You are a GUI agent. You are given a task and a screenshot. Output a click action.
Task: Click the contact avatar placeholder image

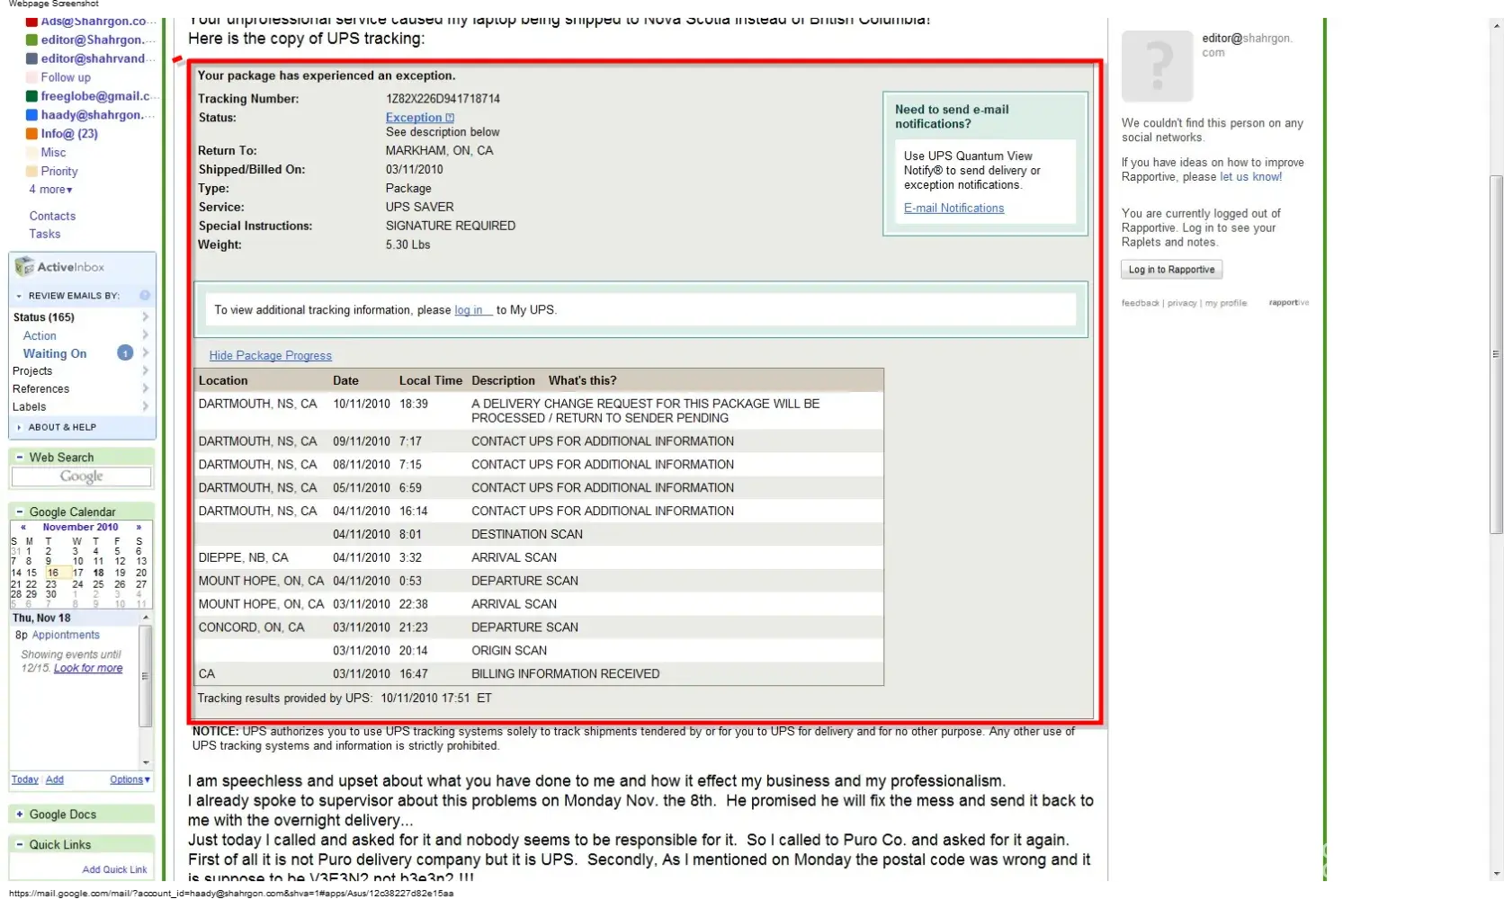[1157, 66]
